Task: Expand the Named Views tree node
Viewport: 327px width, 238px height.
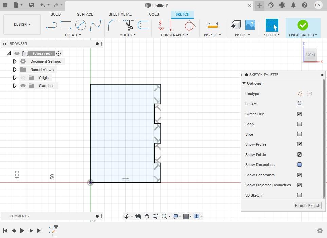Action: (15, 70)
